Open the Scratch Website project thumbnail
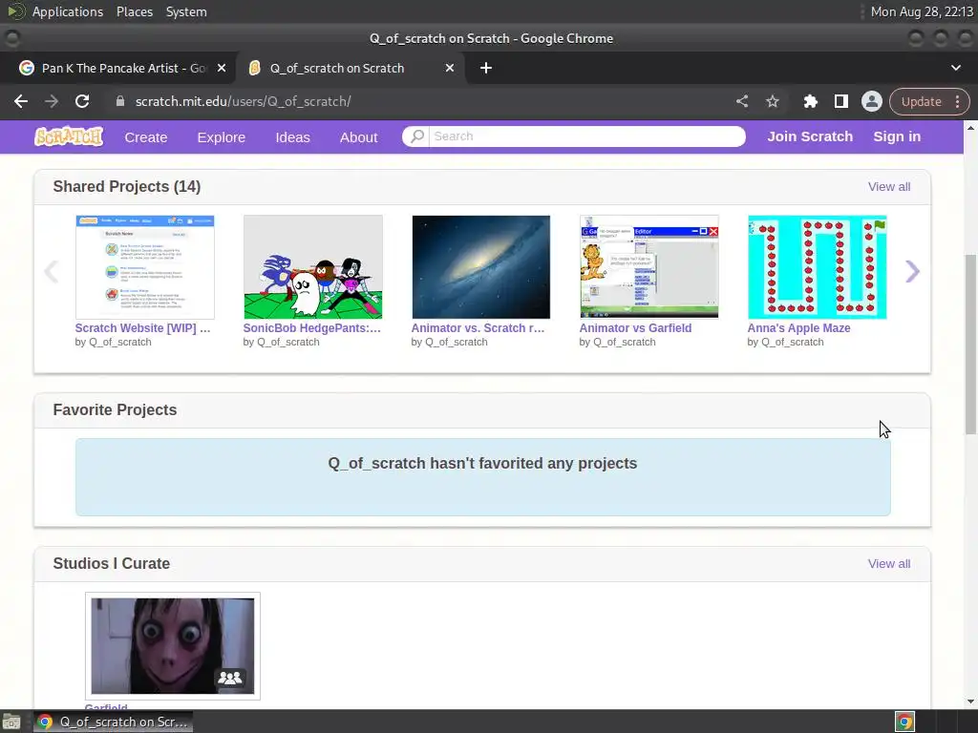 tap(145, 267)
